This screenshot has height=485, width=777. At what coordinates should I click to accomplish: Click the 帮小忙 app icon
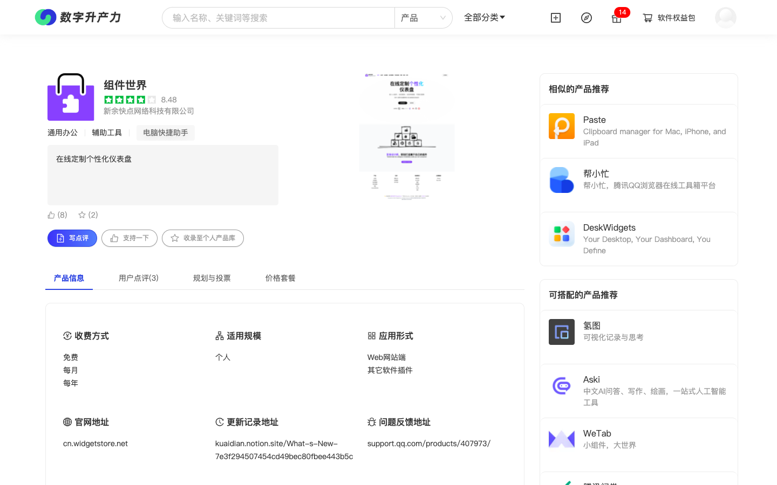[x=562, y=180]
